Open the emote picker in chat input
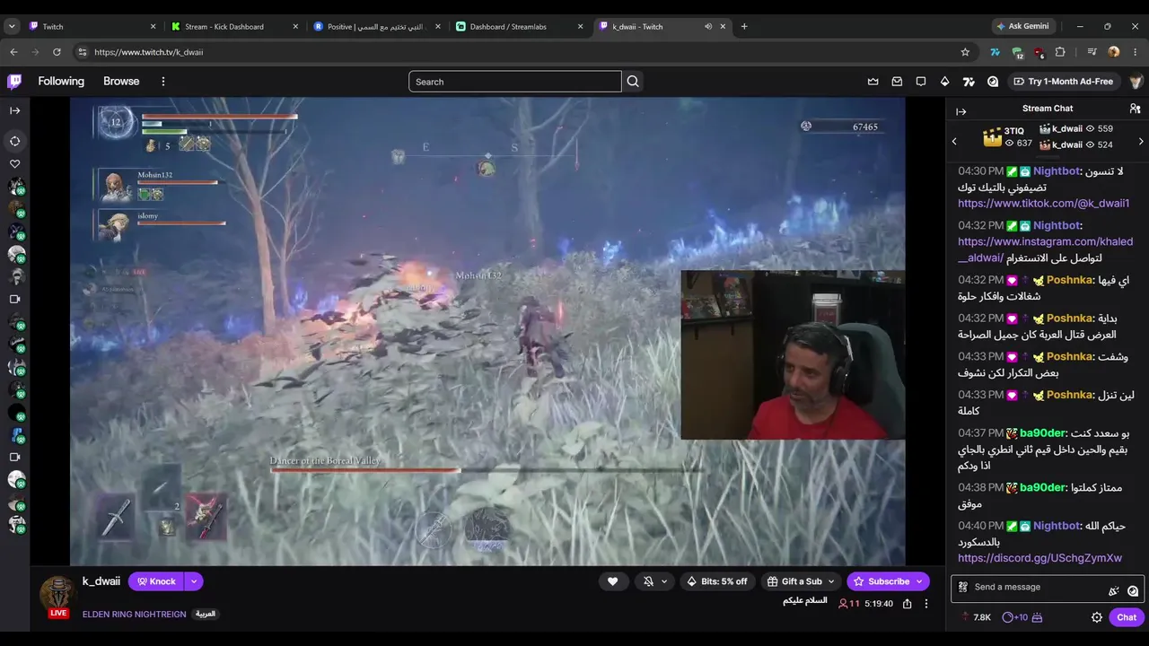The image size is (1149, 646). pos(1133,590)
